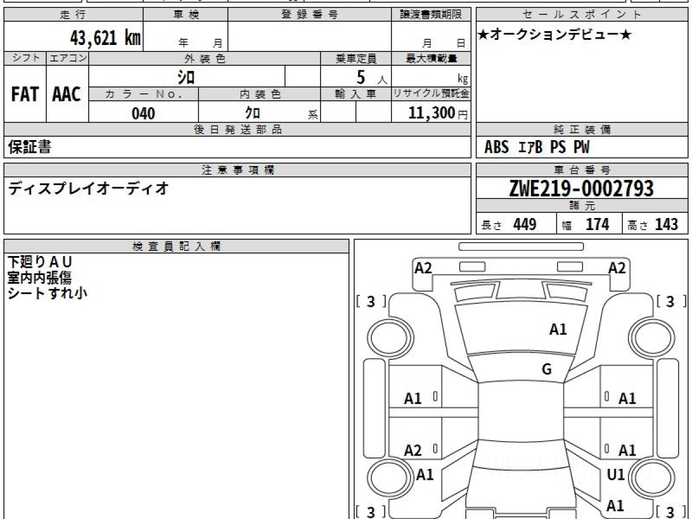Select the 幅 174 dimension

(586, 224)
